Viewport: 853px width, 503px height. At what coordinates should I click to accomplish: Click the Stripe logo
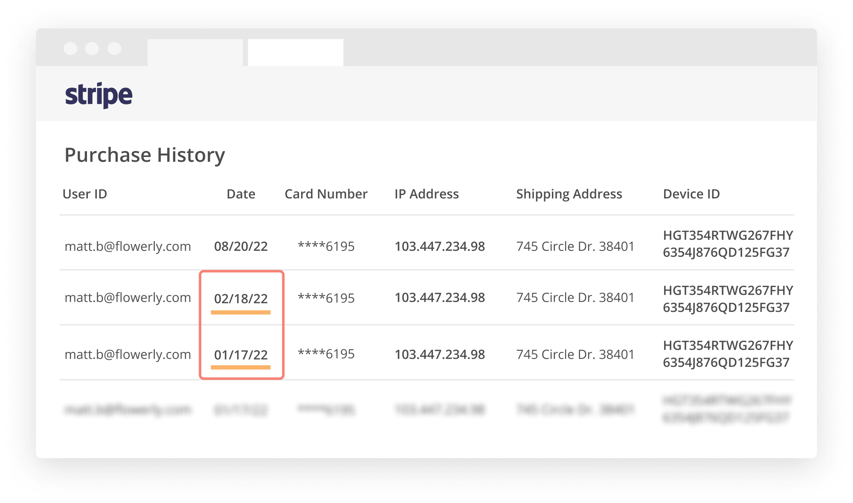[x=99, y=95]
